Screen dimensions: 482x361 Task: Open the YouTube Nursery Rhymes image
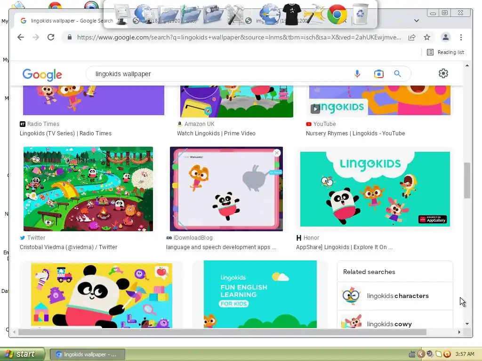pyautogui.click(x=380, y=101)
